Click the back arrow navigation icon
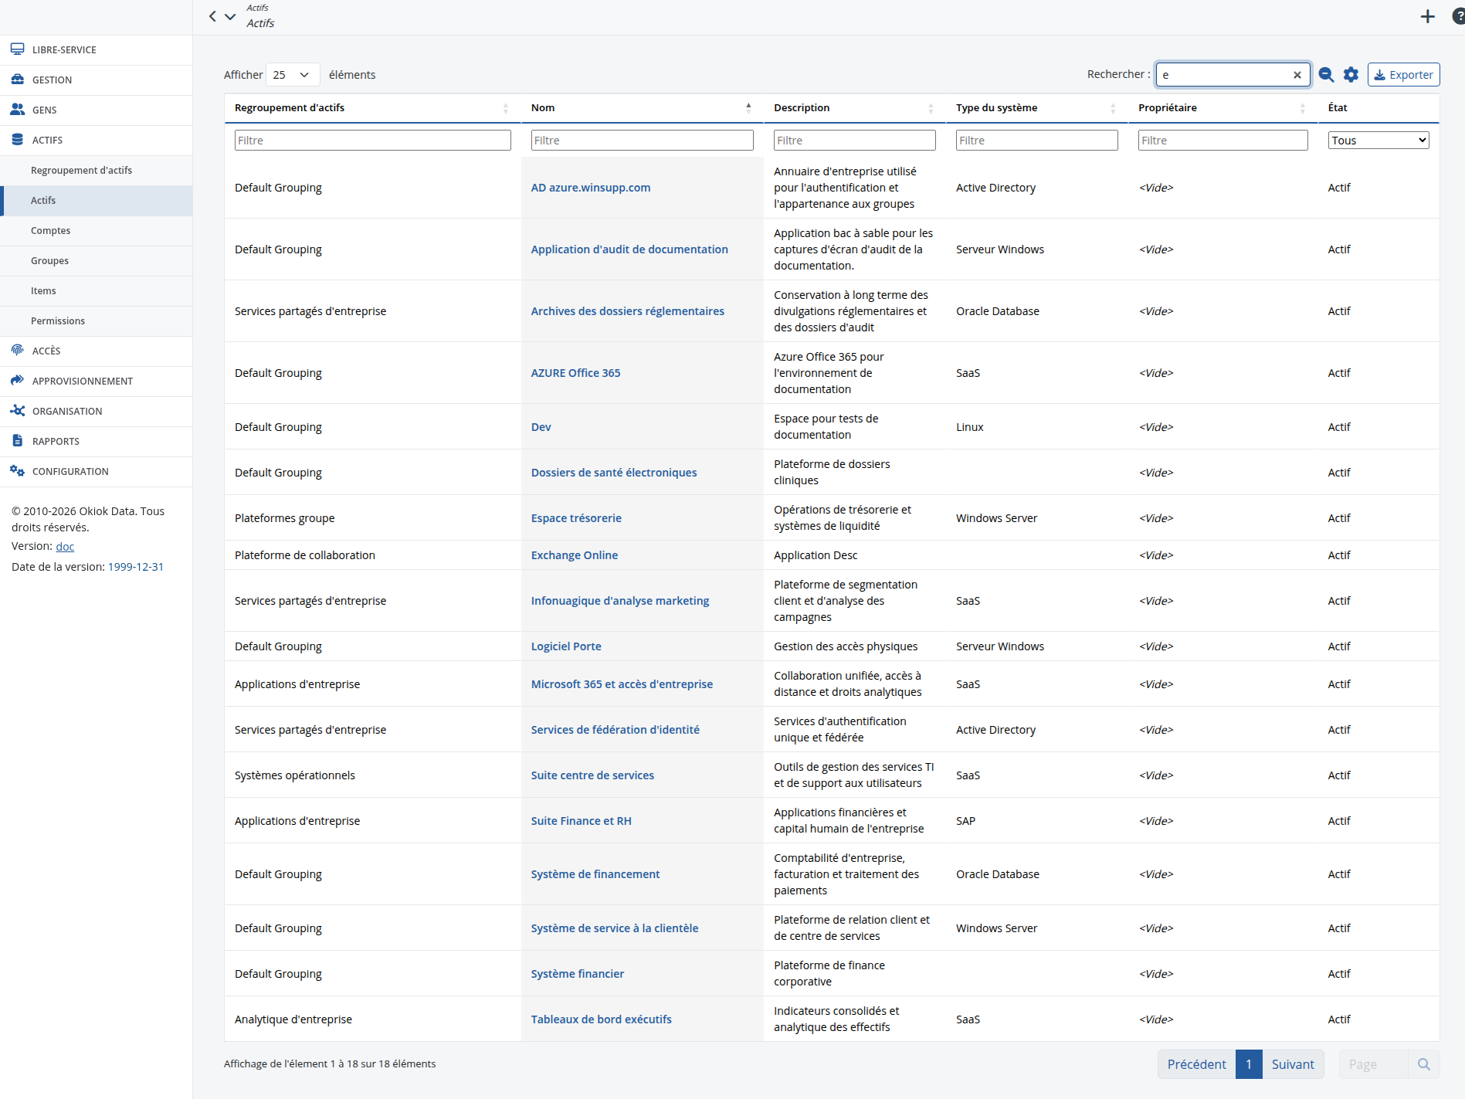The height and width of the screenshot is (1099, 1465). click(213, 16)
